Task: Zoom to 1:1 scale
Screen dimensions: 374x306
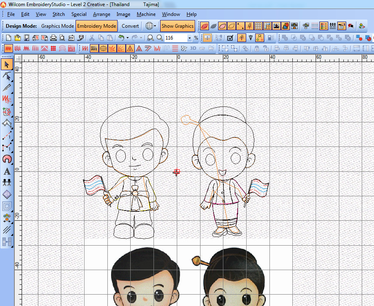Action: point(151,38)
